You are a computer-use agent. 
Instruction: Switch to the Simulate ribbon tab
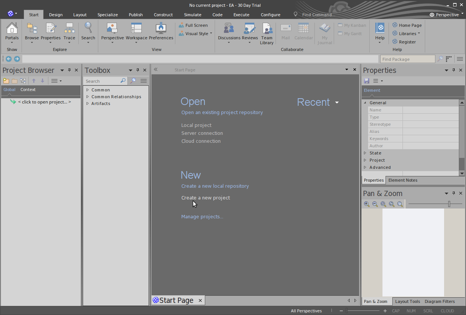click(x=192, y=15)
